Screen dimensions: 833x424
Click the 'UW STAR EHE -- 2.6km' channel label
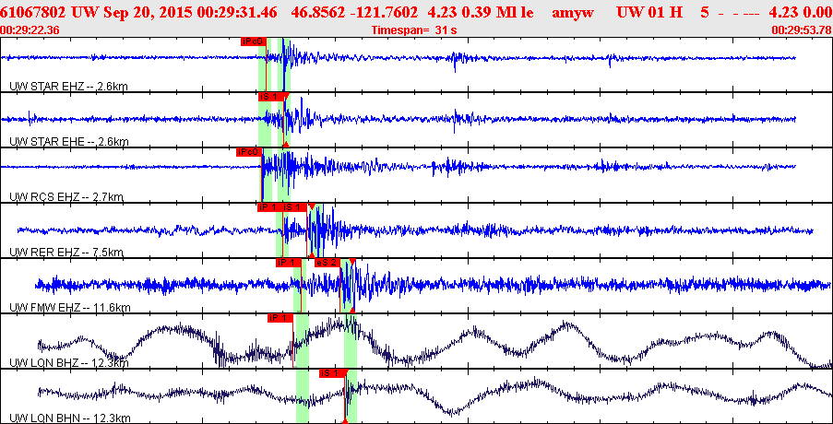coord(69,141)
